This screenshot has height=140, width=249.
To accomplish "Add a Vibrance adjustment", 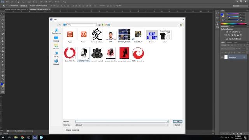I will (240, 32).
